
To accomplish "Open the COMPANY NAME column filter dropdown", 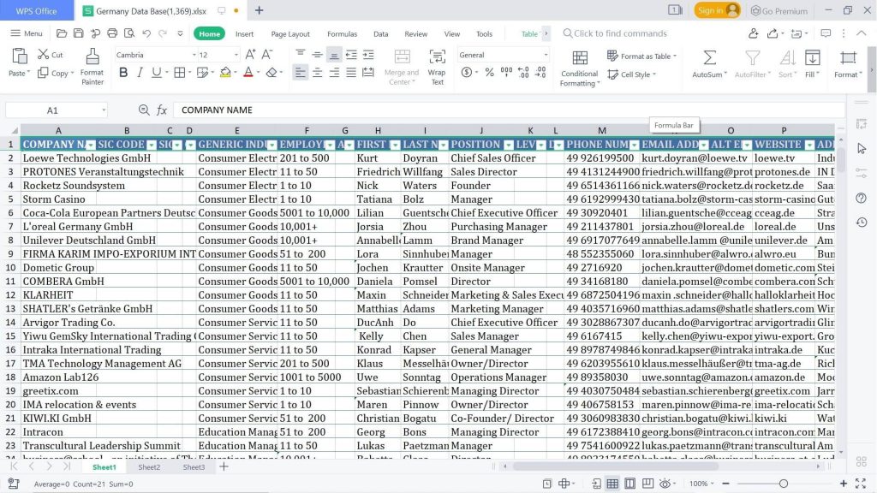I will click(x=90, y=146).
